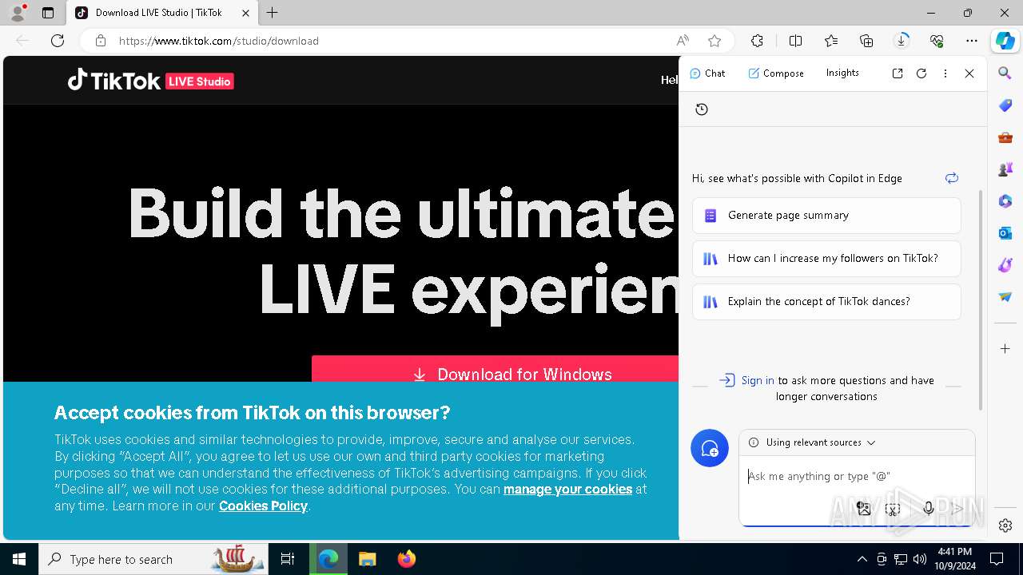The height and width of the screenshot is (575, 1023).
Task: Click Sign in link in Copilot
Action: tap(757, 380)
